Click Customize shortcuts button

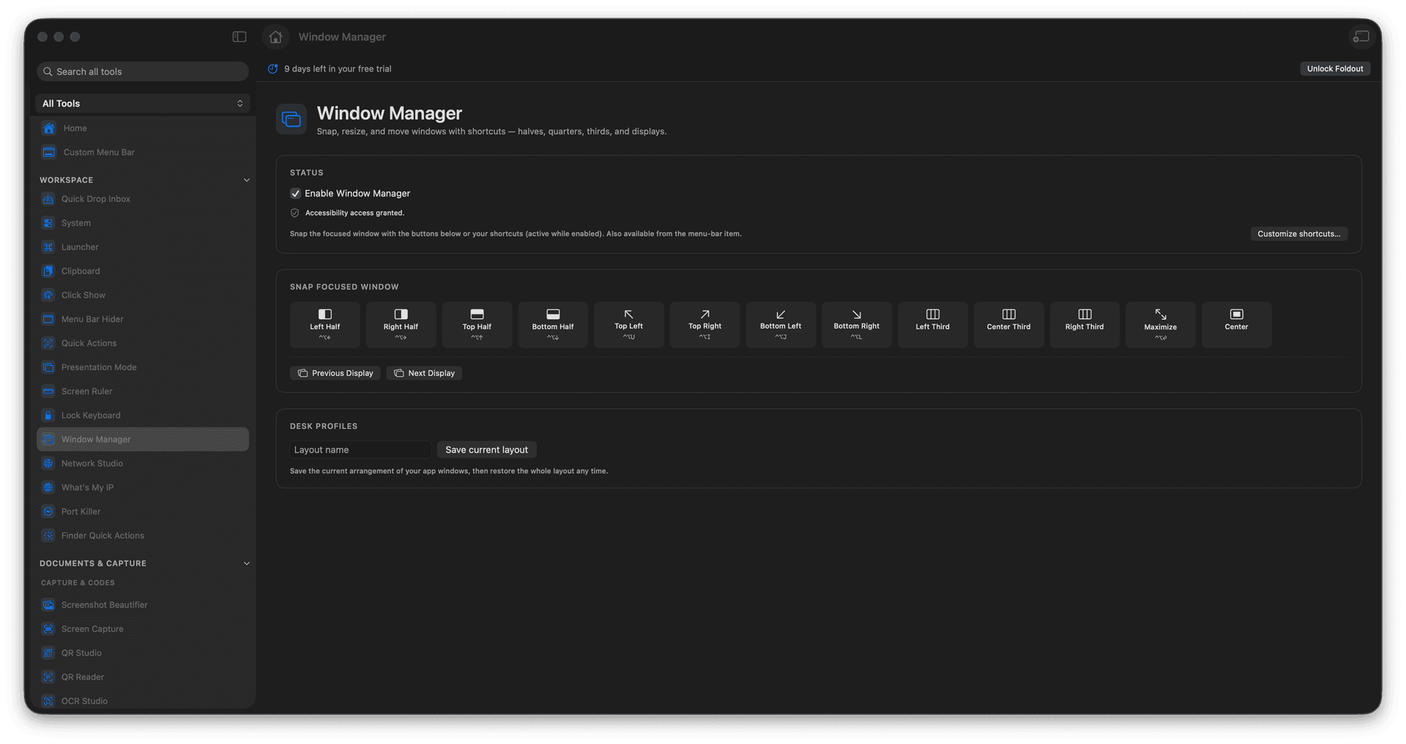1298,234
